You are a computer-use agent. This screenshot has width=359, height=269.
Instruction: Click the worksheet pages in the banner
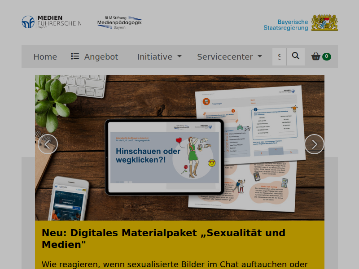click(x=247, y=149)
